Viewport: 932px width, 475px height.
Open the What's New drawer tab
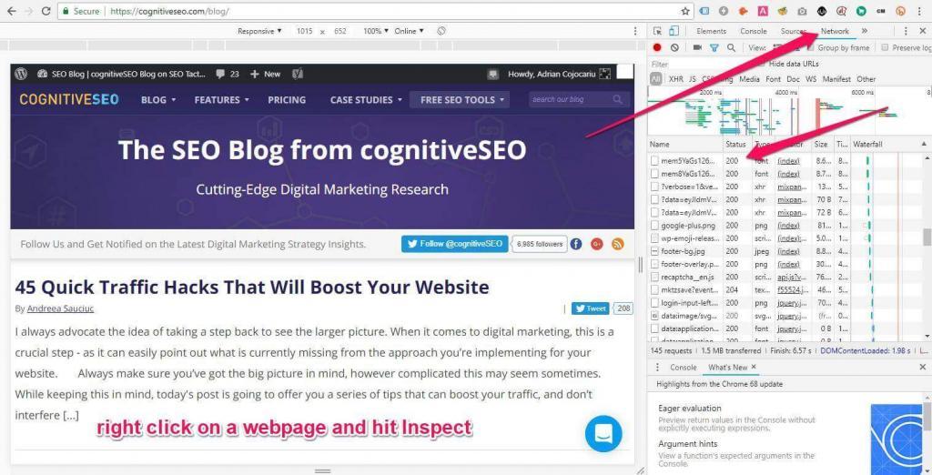(728, 367)
